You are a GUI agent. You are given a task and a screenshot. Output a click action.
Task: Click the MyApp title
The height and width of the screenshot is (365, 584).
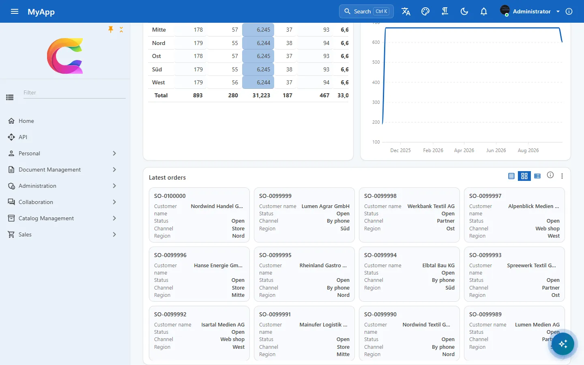point(41,12)
